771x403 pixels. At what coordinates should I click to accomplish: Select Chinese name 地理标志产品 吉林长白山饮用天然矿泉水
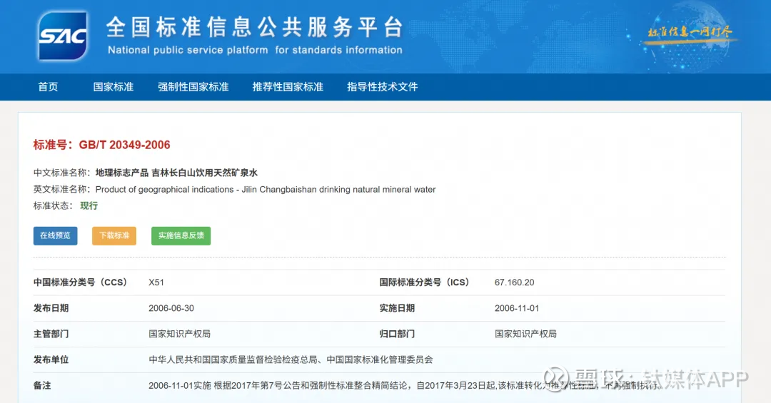(176, 173)
